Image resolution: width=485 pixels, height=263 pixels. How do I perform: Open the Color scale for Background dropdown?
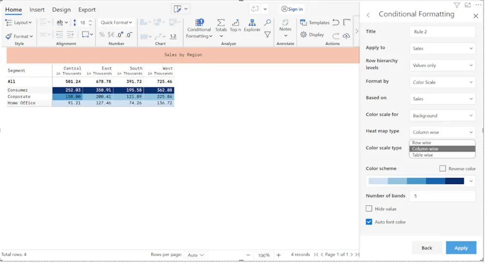pos(443,115)
